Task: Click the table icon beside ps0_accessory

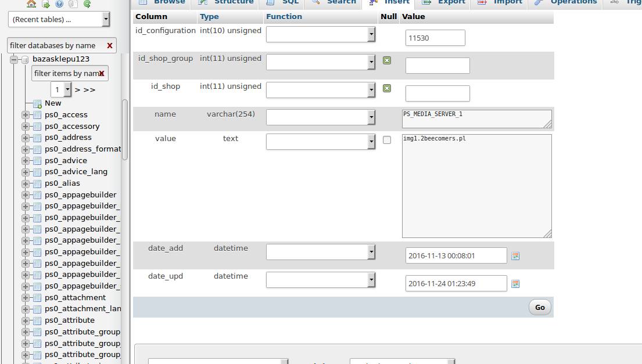Action: [37, 127]
